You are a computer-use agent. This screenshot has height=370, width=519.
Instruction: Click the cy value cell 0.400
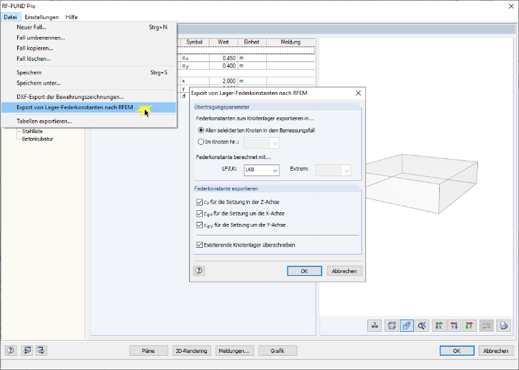(223, 66)
